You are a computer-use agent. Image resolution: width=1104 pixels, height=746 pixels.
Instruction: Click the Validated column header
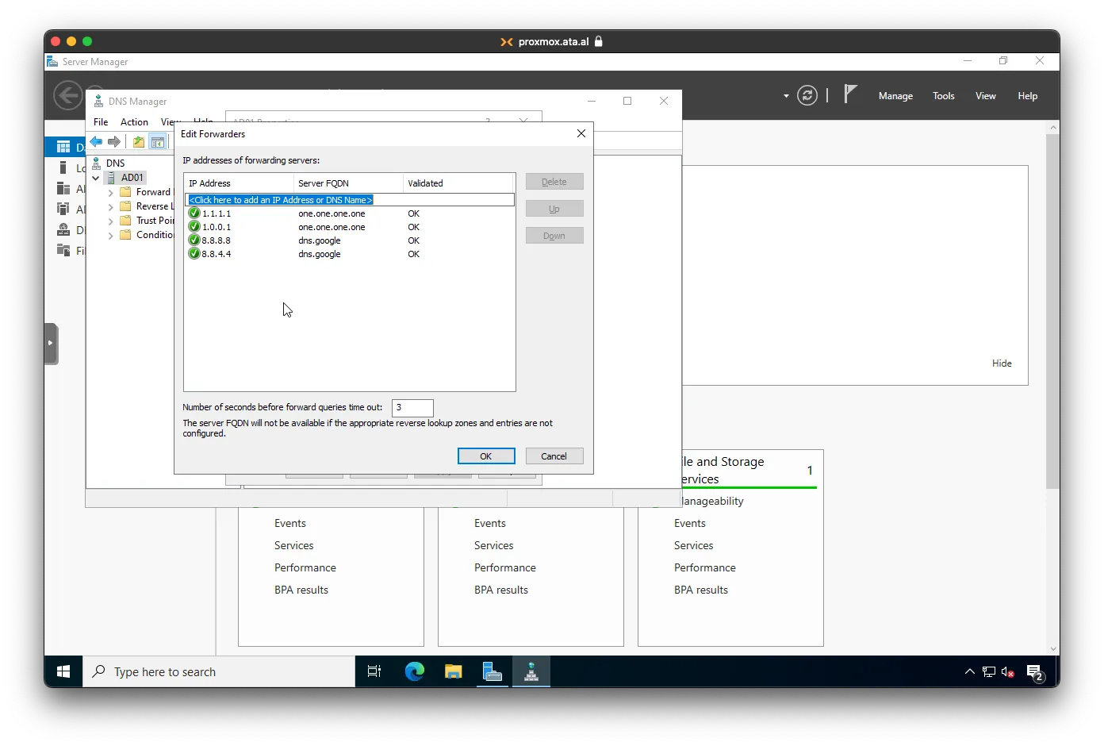[x=458, y=183]
